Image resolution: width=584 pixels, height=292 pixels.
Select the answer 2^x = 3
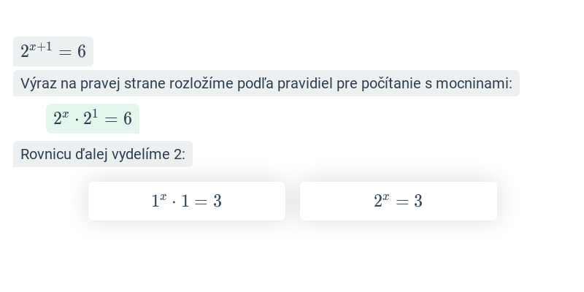(x=398, y=201)
